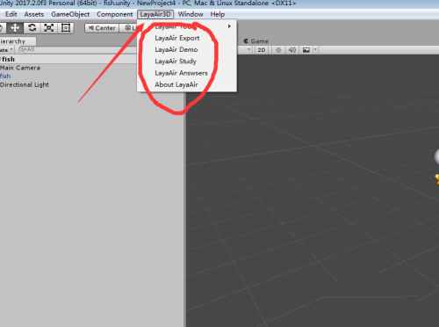Open scene effects dropdown arrow
The image size is (439, 327).
[315, 50]
